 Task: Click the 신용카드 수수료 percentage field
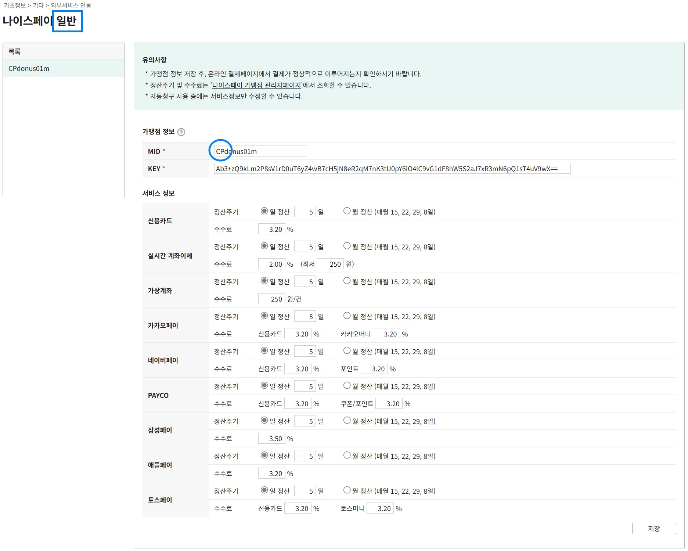click(x=272, y=229)
